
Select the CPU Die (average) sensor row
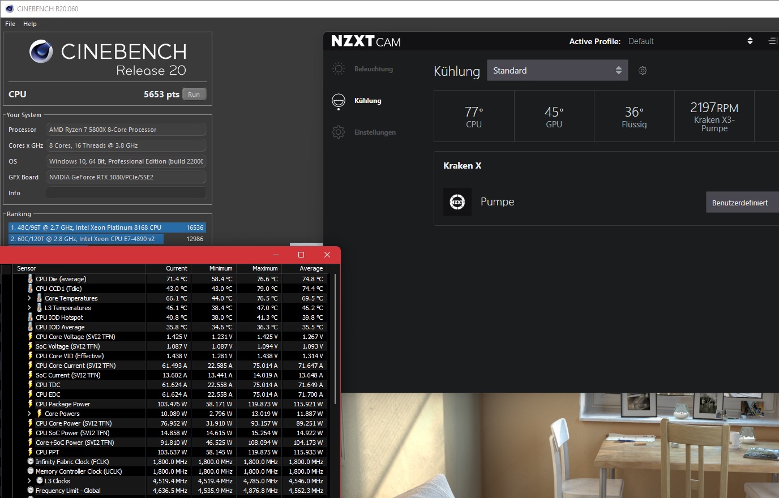[x=170, y=279]
